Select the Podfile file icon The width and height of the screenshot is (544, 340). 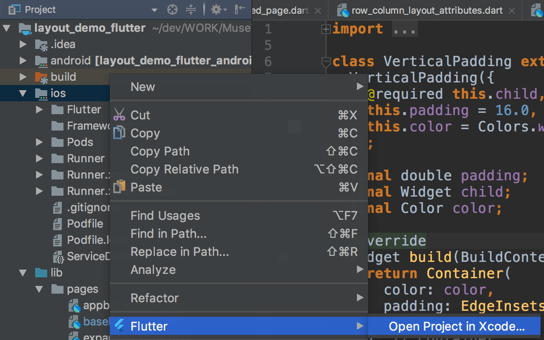point(57,224)
